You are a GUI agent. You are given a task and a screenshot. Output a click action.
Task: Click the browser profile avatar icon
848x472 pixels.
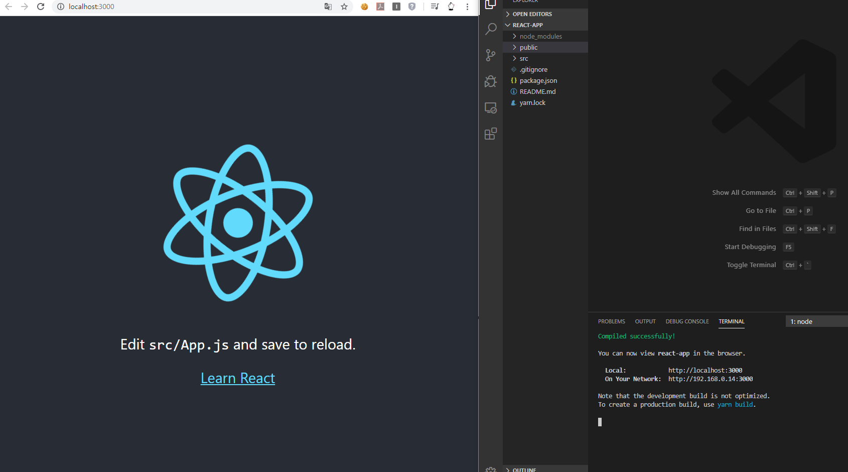(x=451, y=7)
